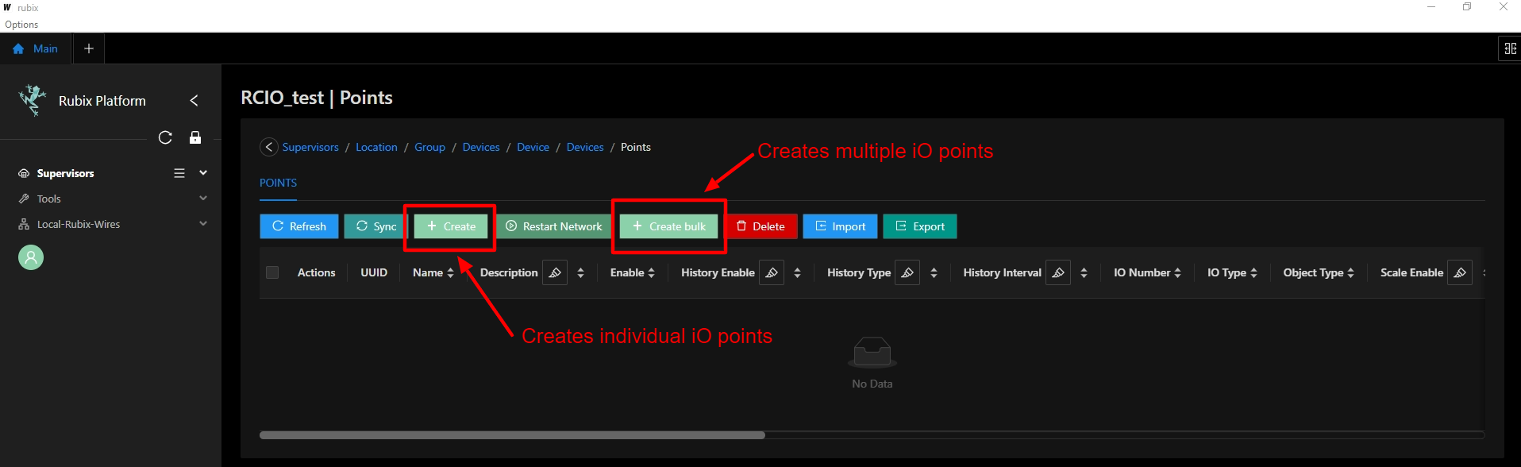The image size is (1521, 467).
Task: Click the 'RCIO_test | Points' page heading
Action: tap(317, 98)
